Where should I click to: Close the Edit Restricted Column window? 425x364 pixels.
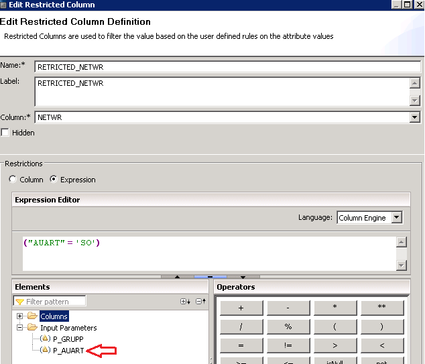(419, 5)
